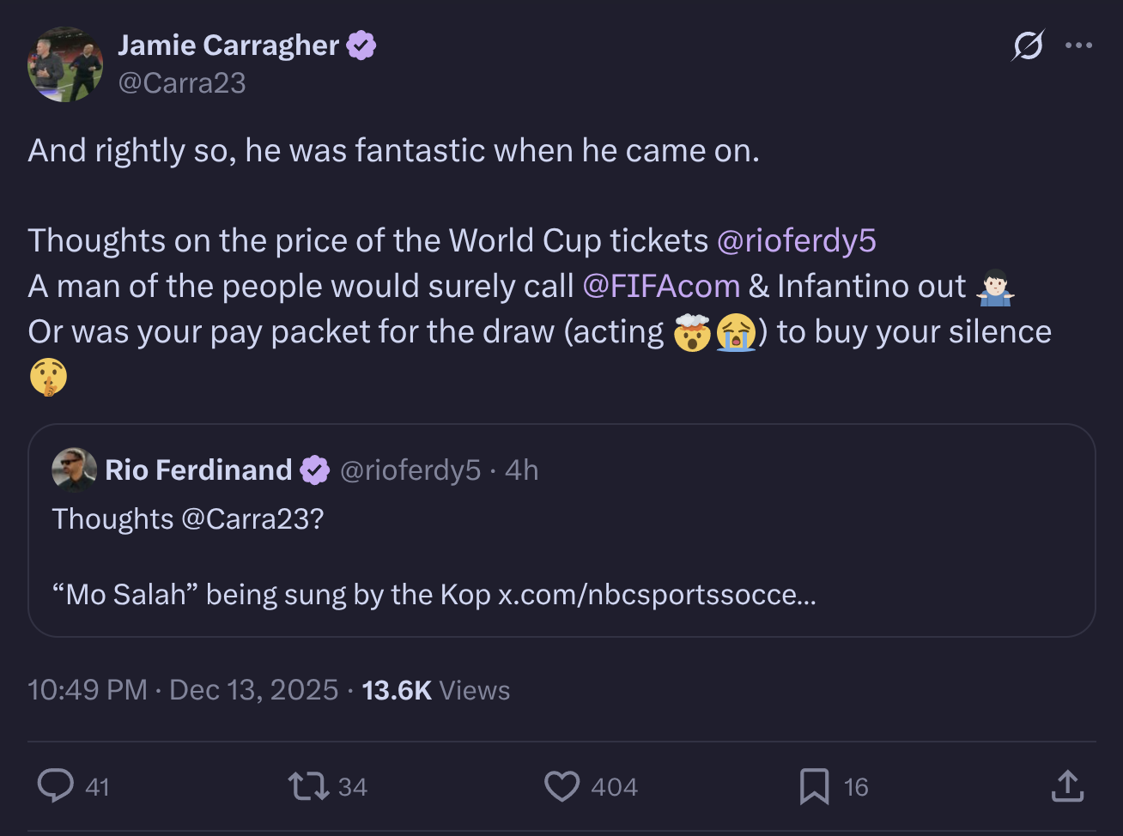Click the reply speech bubble icon

[56, 785]
